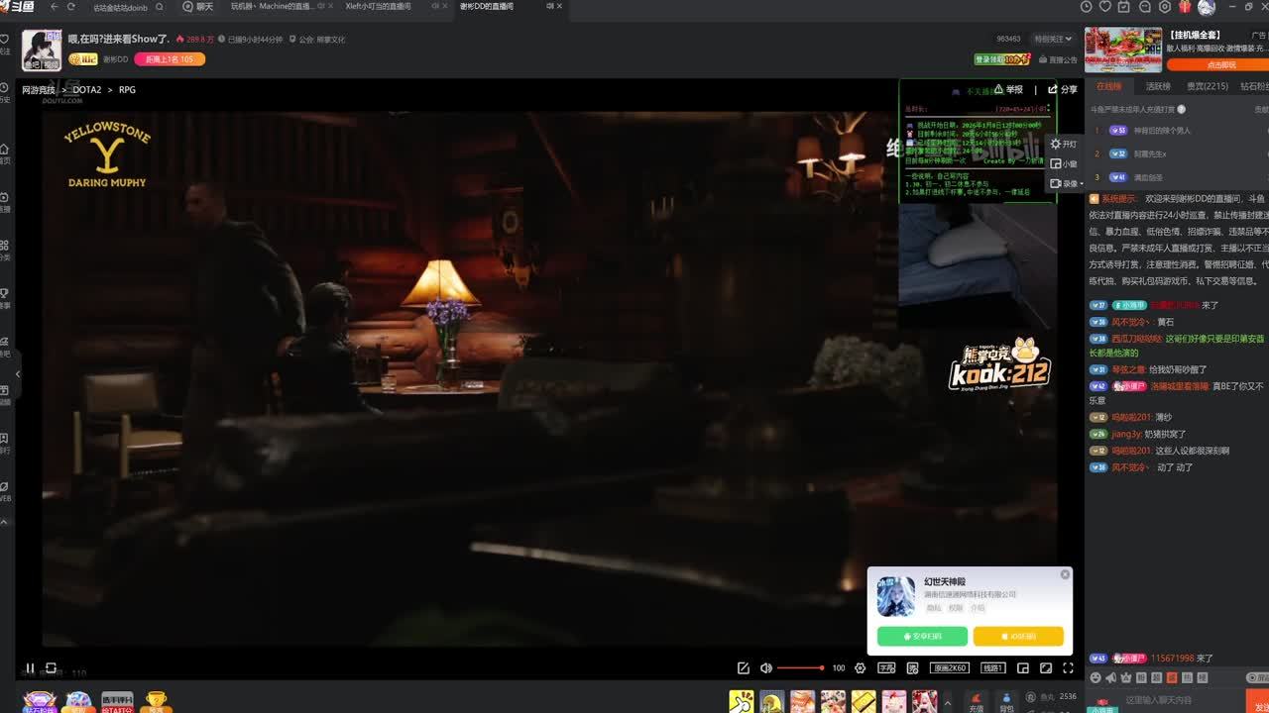Toggle 开灯 lights on for the player
This screenshot has width=1269, height=713.
coord(1063,144)
